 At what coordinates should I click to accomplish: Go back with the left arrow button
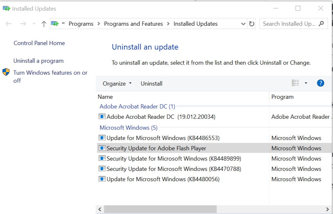click(x=8, y=23)
